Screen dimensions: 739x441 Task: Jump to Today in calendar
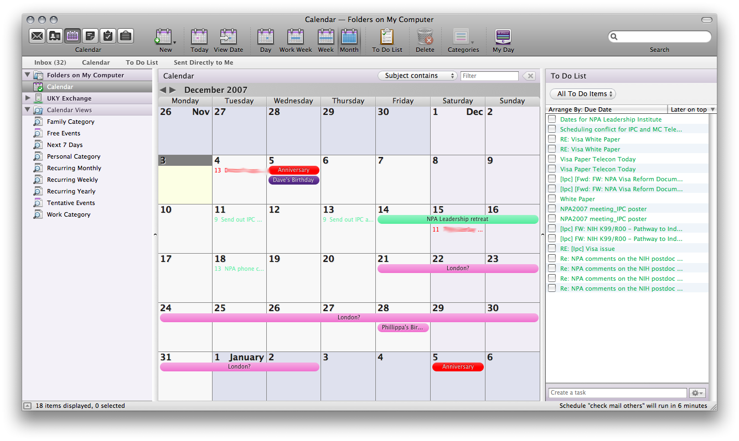coord(199,40)
